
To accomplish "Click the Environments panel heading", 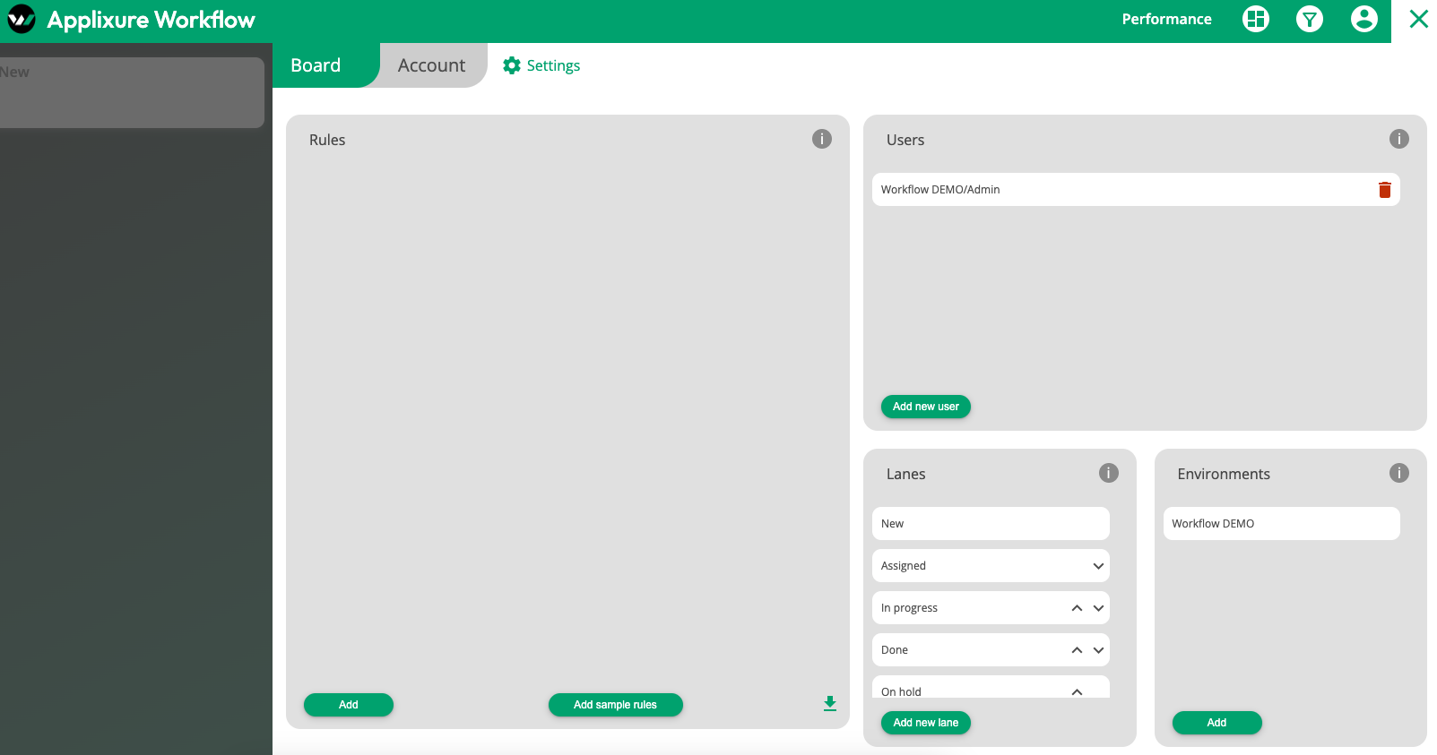I will coord(1224,474).
